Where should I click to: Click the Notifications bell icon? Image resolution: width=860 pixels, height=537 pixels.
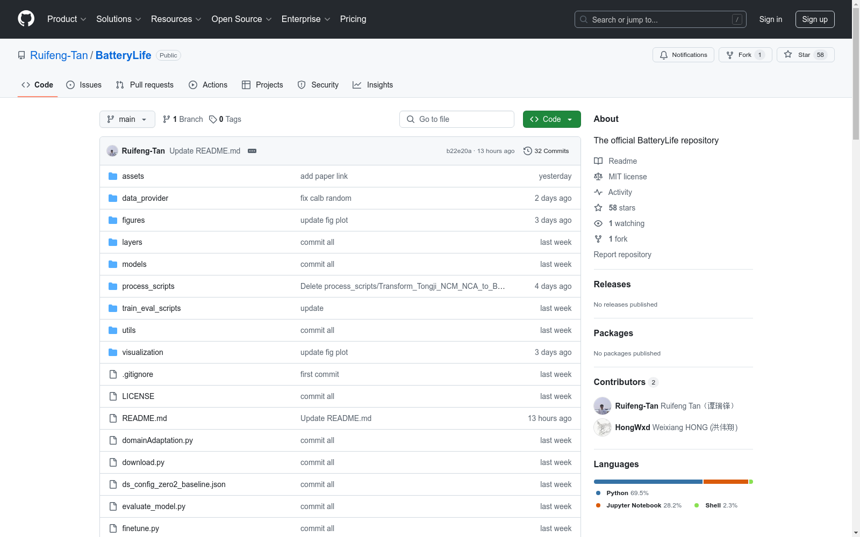(x=664, y=55)
